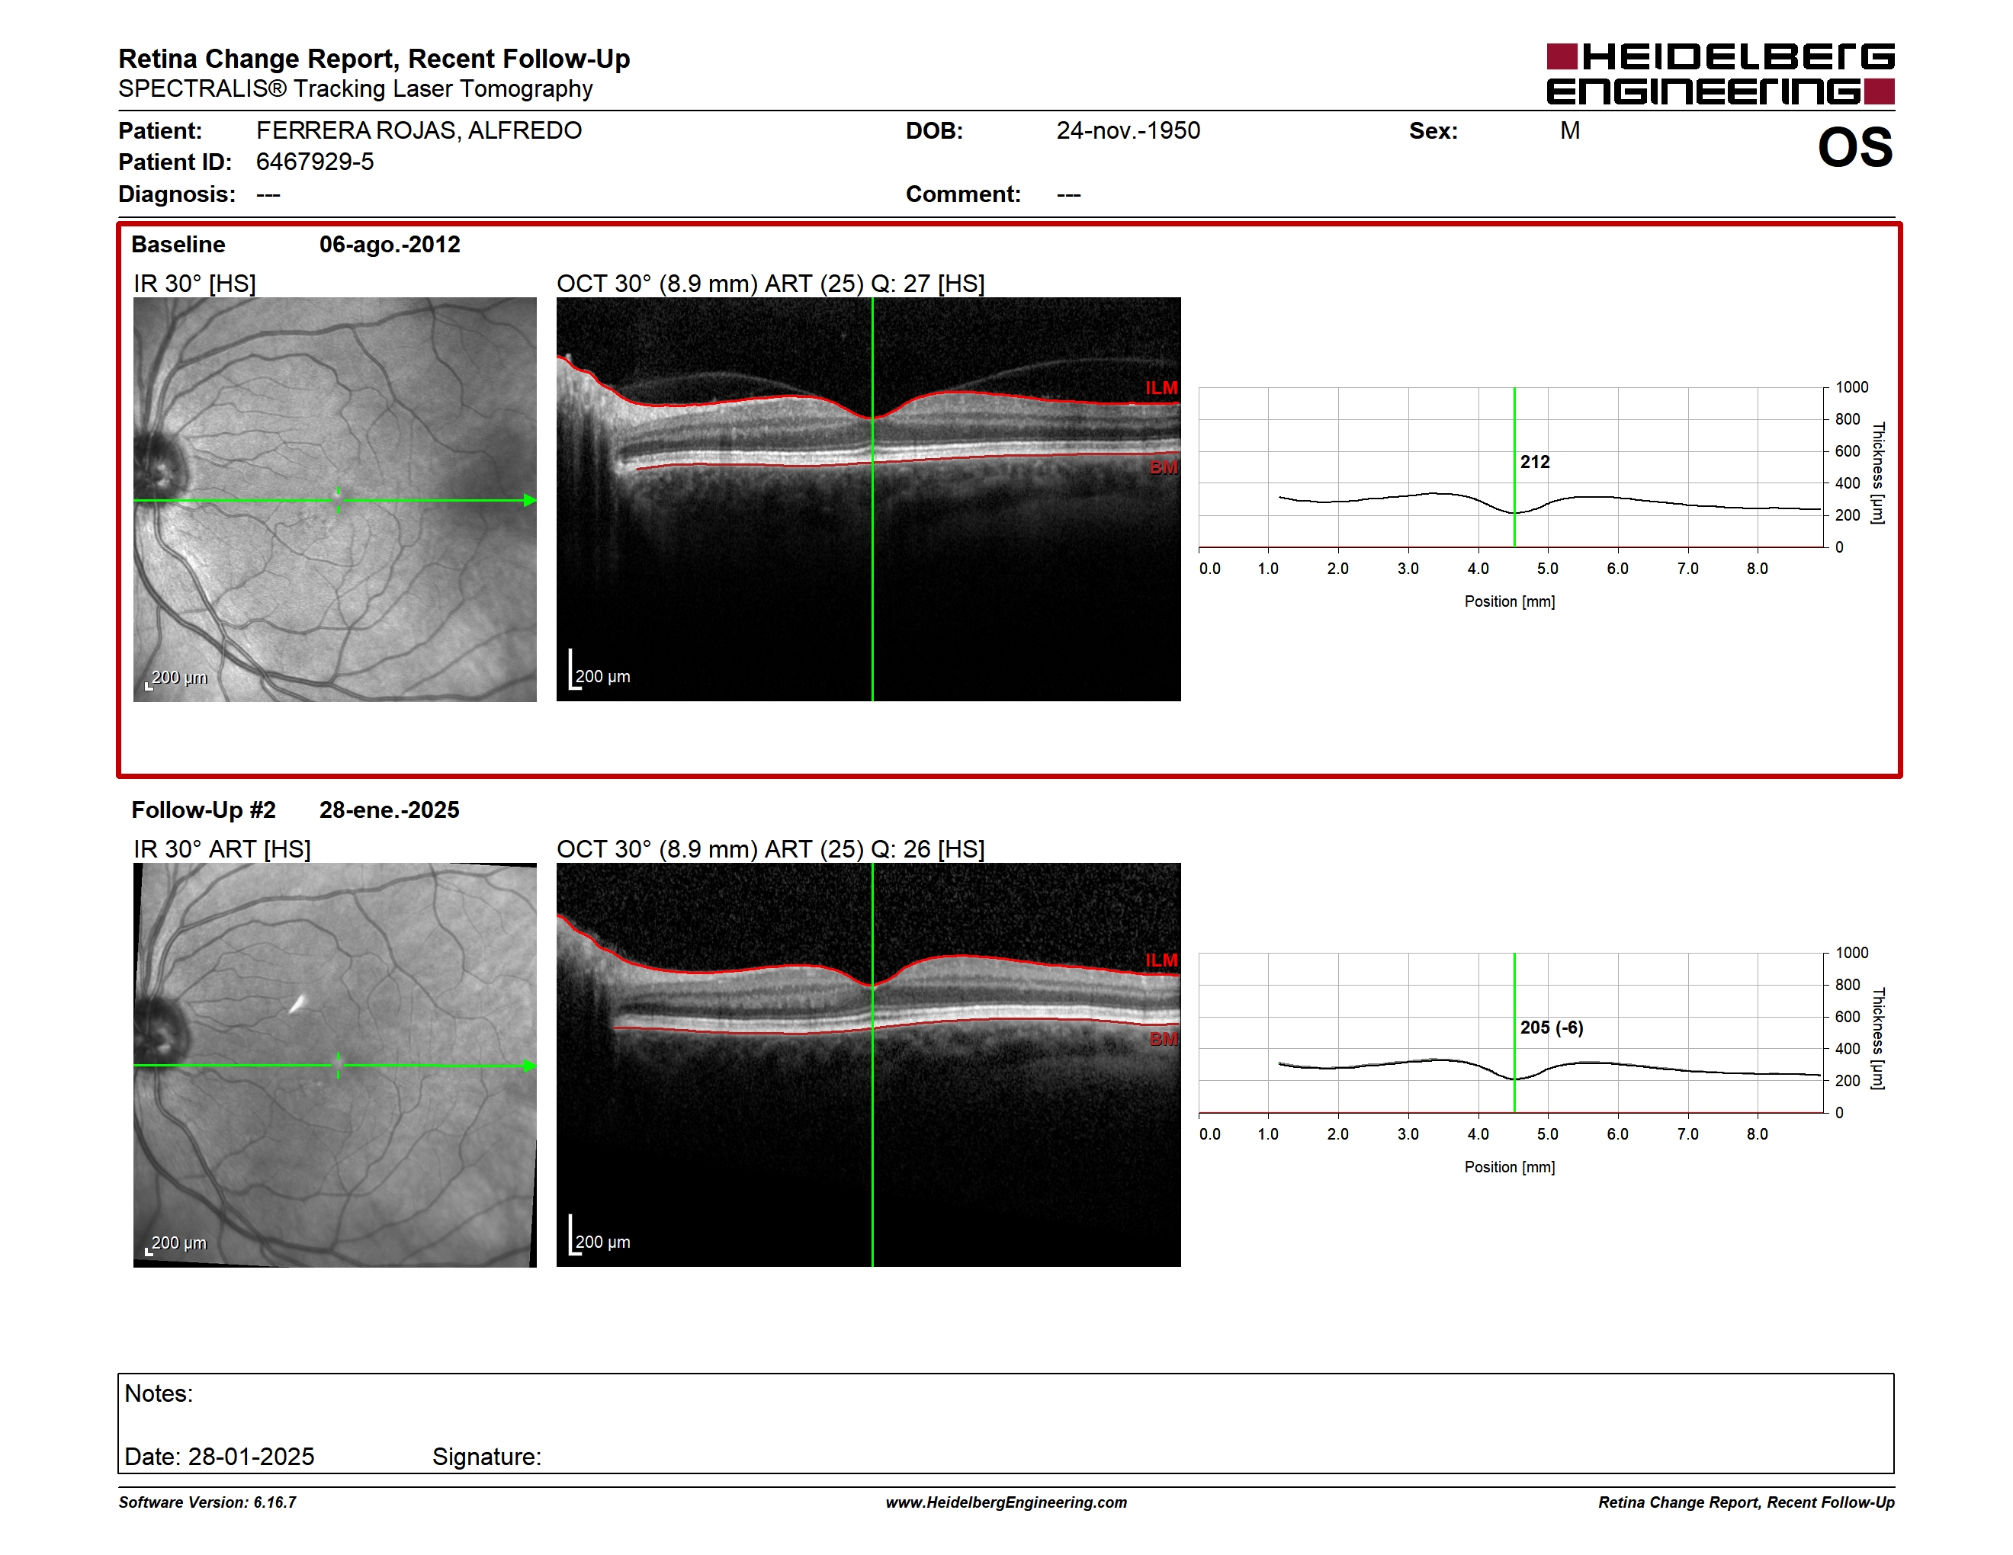The width and height of the screenshot is (2013, 1555).
Task: Click the green marker on baseline thickness graph
Action: coord(1514,467)
